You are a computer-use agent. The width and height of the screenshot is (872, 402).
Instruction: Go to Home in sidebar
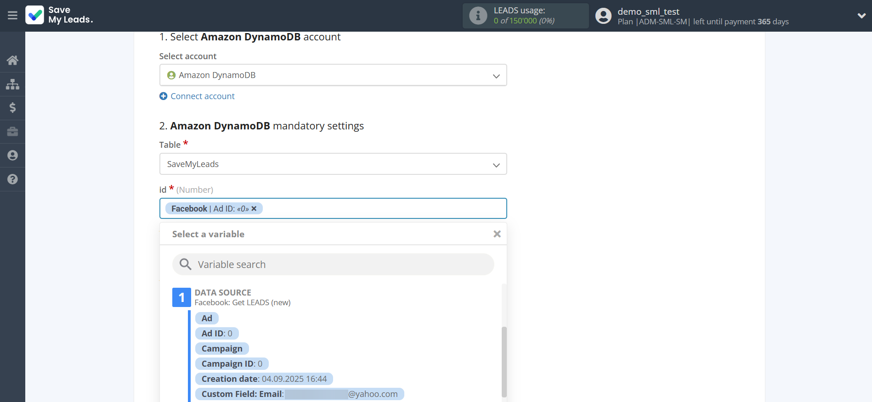coord(12,60)
